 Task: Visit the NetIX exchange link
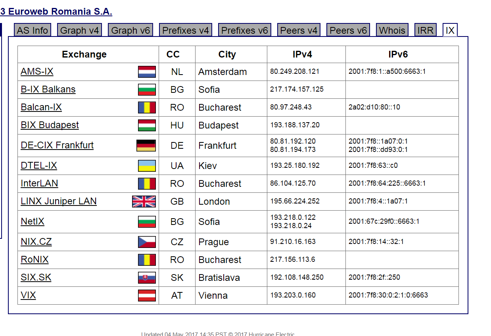click(33, 221)
